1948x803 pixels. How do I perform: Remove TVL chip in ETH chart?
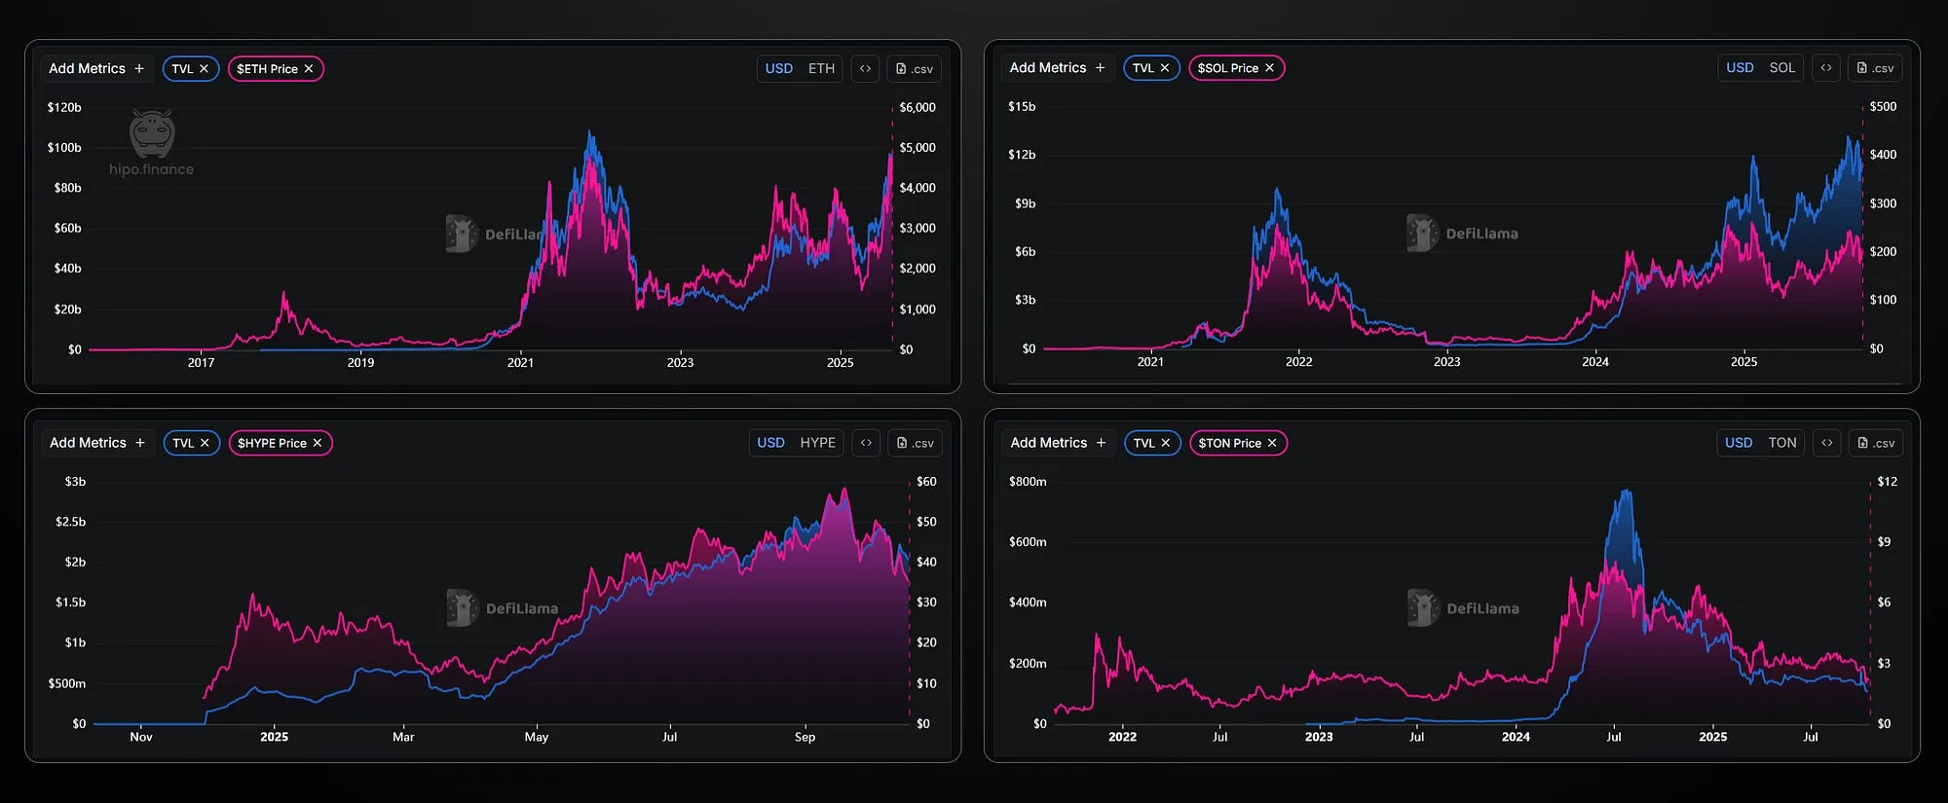point(204,69)
